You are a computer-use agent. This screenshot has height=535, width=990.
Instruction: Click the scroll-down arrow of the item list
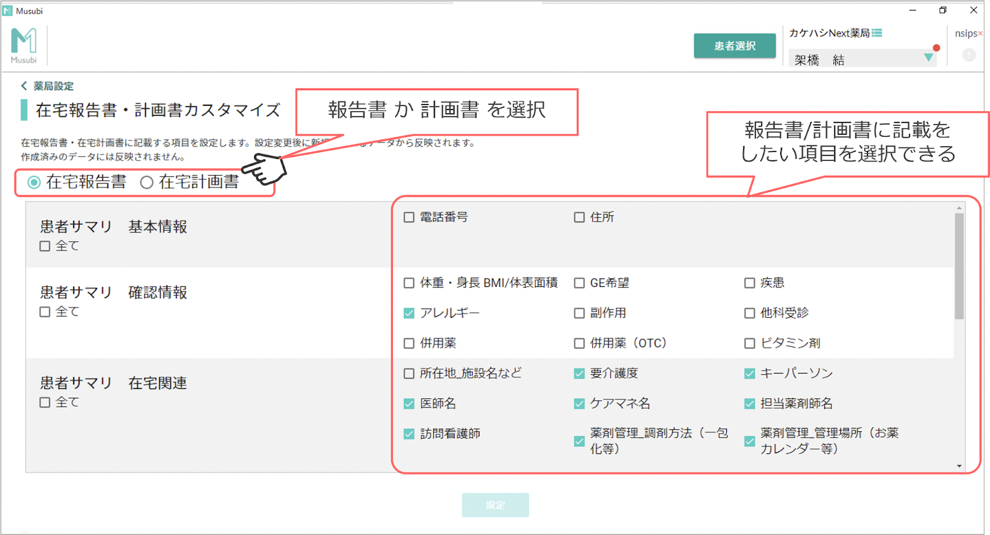tap(959, 466)
